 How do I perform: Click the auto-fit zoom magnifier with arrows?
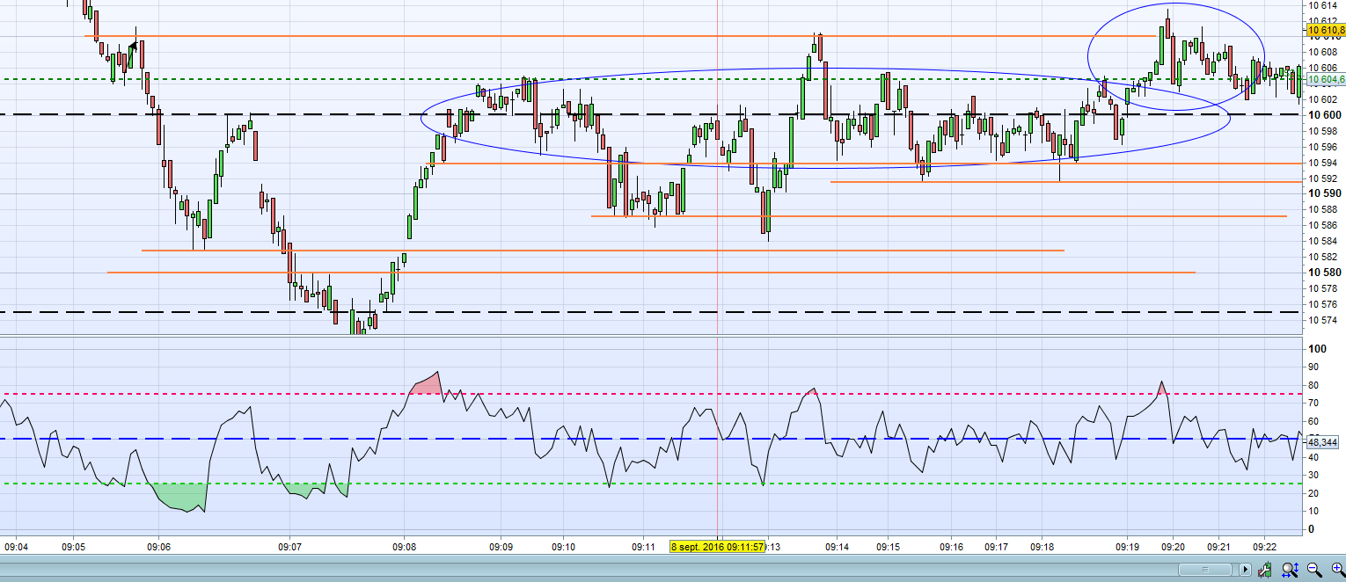click(x=1290, y=570)
